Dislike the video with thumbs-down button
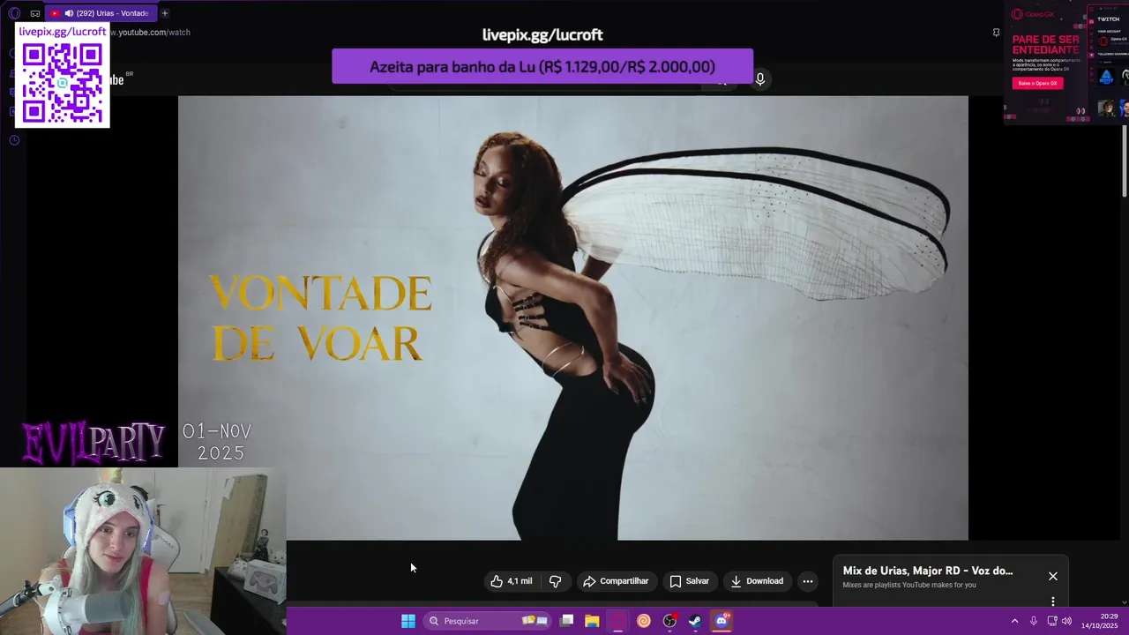 (x=555, y=581)
